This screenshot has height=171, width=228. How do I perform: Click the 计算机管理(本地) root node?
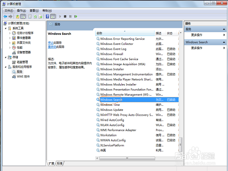tap(19, 24)
